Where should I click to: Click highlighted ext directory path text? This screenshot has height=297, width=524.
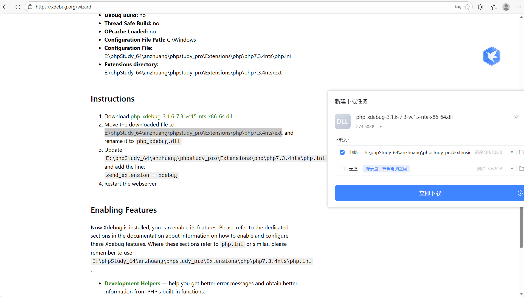[193, 133]
